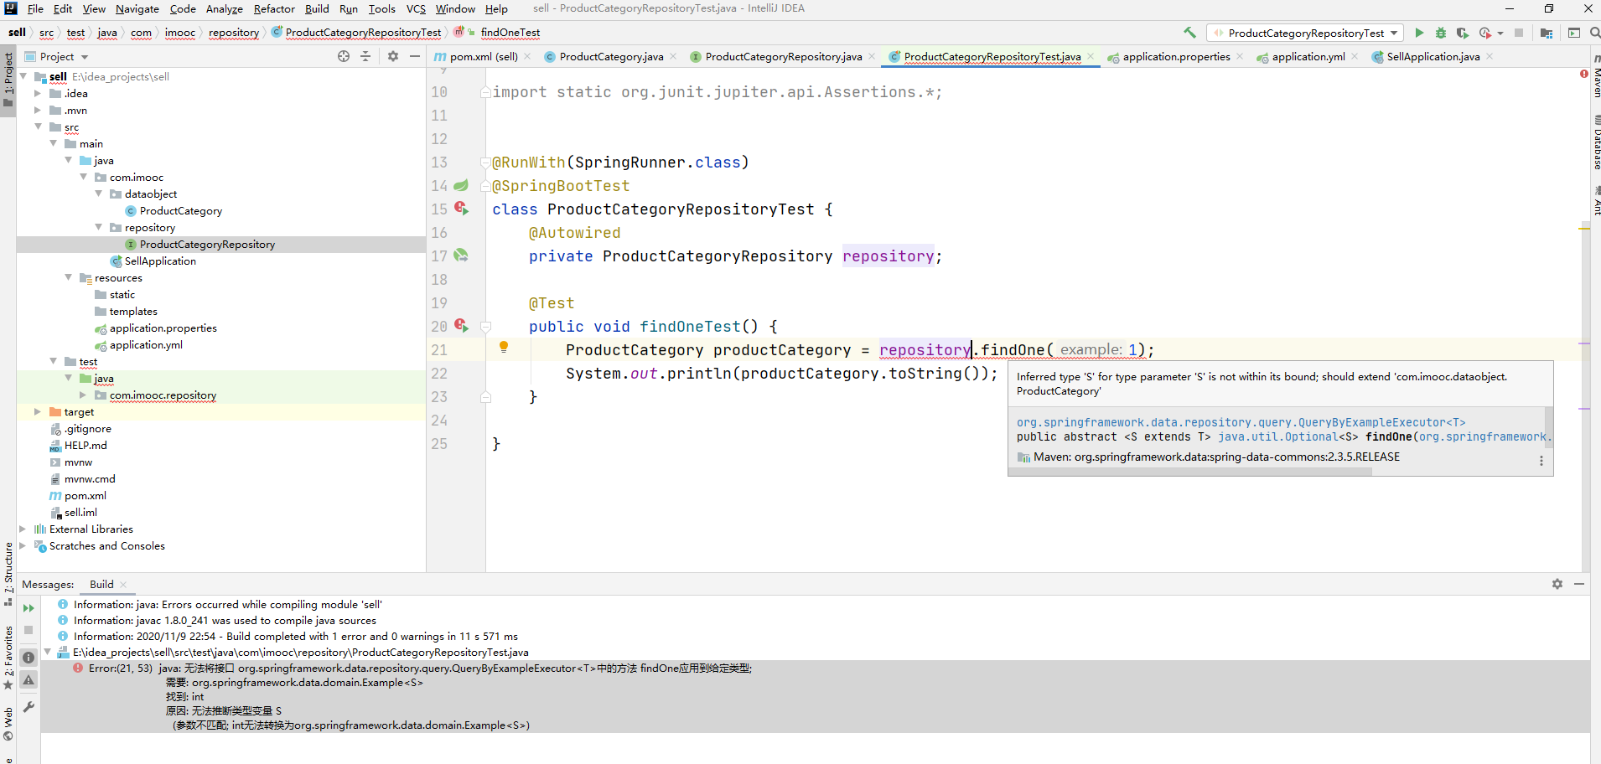Expand External Libraries node
Screen dimensions: 1601x764
(x=23, y=529)
